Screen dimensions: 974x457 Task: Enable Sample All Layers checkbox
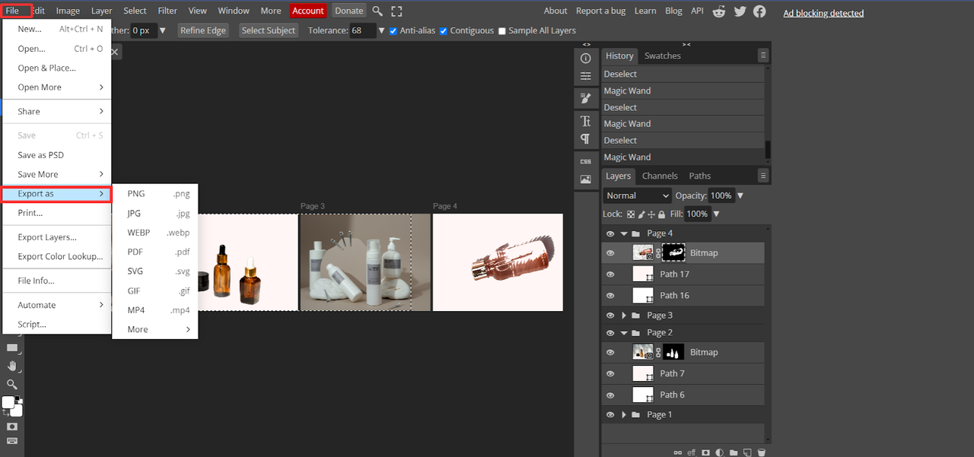tap(501, 31)
